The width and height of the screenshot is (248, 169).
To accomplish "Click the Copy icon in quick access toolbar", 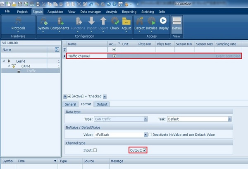I will pos(50,4).
